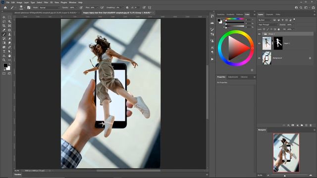317x178 pixels.
Task: Open the File menu
Action: [8, 2]
